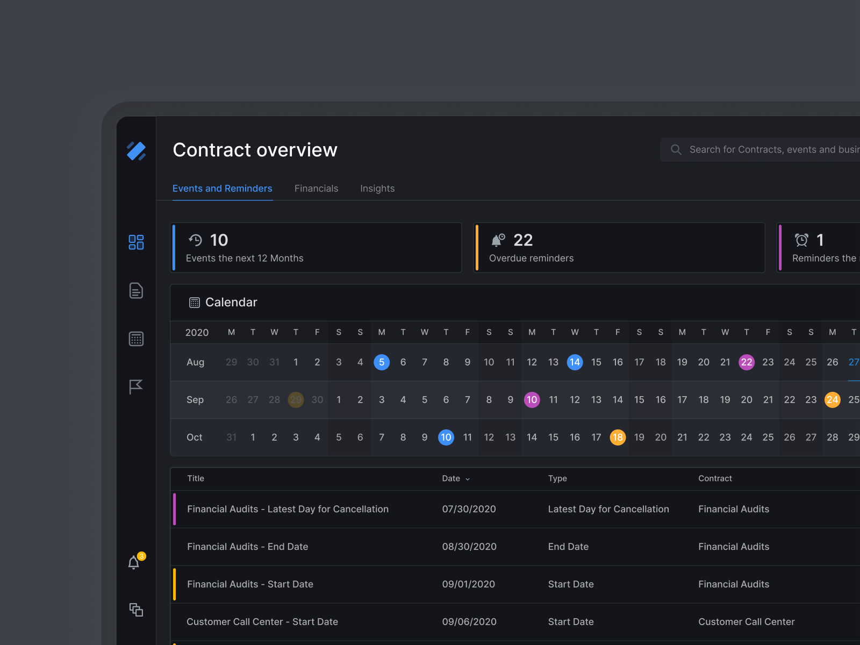
Task: Open the Reminders card with count 1
Action: 819,248
